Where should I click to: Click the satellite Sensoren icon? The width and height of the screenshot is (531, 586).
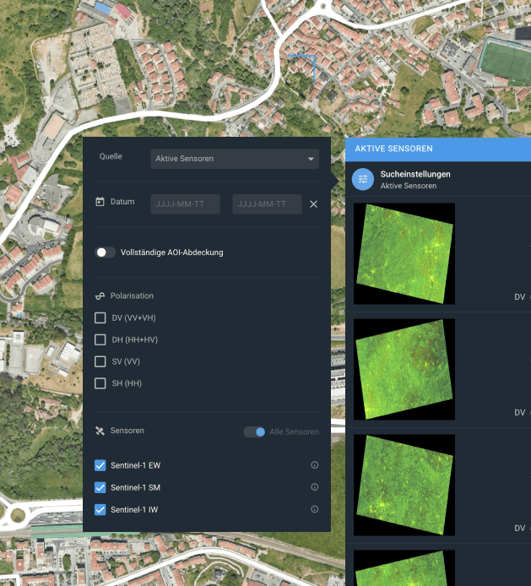[x=100, y=431]
